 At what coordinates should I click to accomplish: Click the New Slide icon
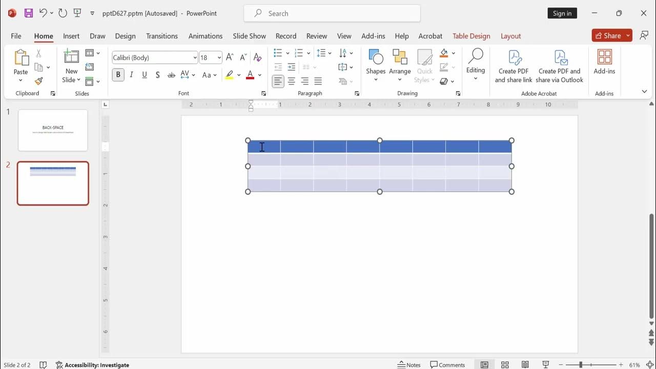tap(71, 57)
